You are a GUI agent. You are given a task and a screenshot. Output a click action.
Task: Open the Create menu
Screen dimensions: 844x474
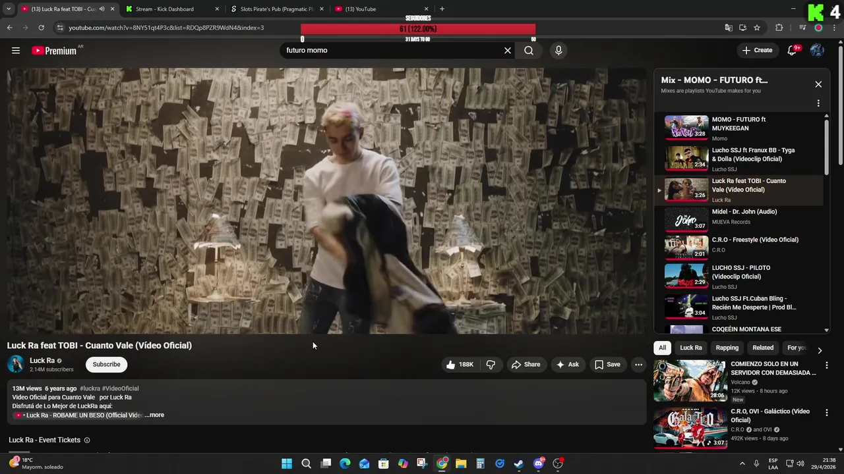pyautogui.click(x=757, y=50)
